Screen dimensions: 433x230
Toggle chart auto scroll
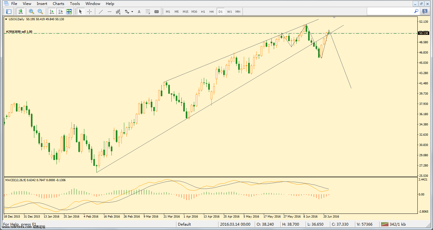[x=52, y=12]
